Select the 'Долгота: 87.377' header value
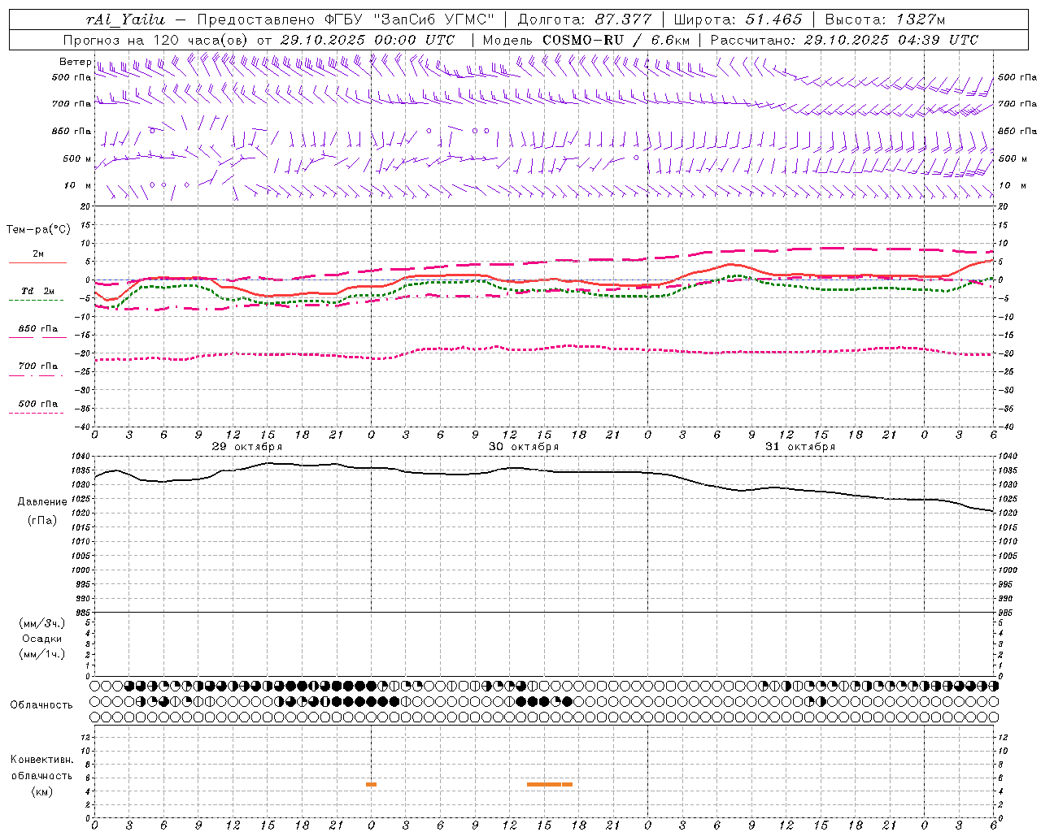 pos(584,19)
